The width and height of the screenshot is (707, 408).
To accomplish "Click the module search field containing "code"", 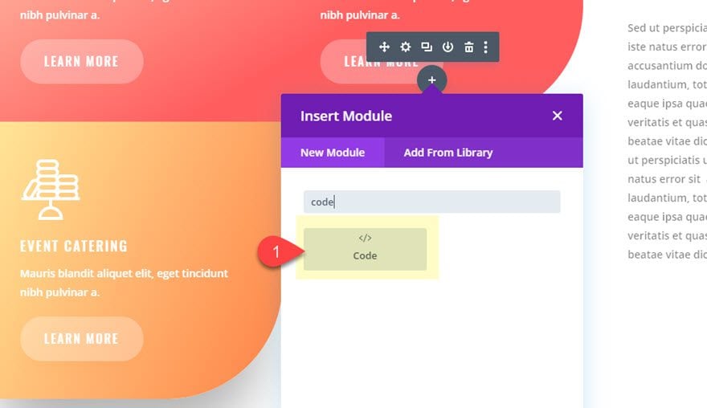I will pos(431,202).
